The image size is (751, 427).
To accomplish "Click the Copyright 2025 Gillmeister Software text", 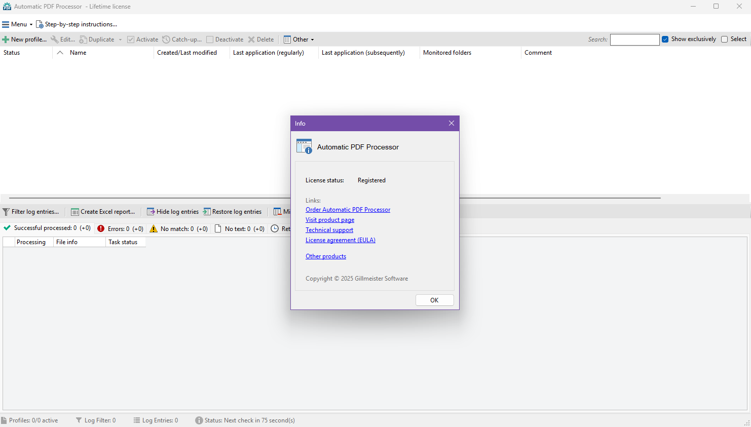I will tap(357, 279).
